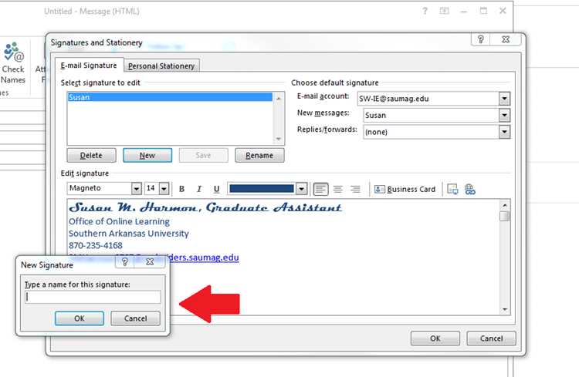
Task: Select Susan in the signature list
Action: 170,97
